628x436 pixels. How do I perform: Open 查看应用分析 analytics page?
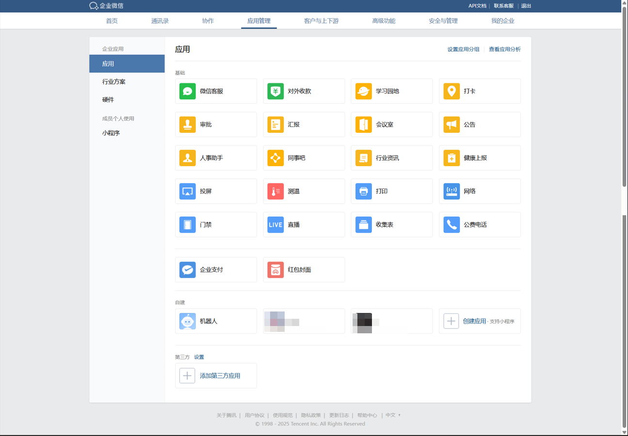[504, 49]
